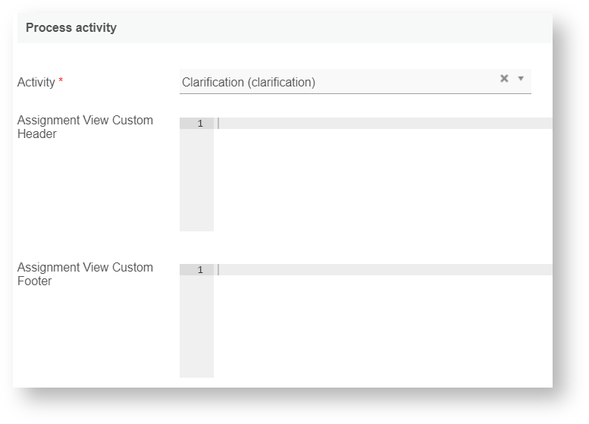Click empty space in Process activity title bar
The width and height of the screenshot is (589, 424).
pos(341,28)
